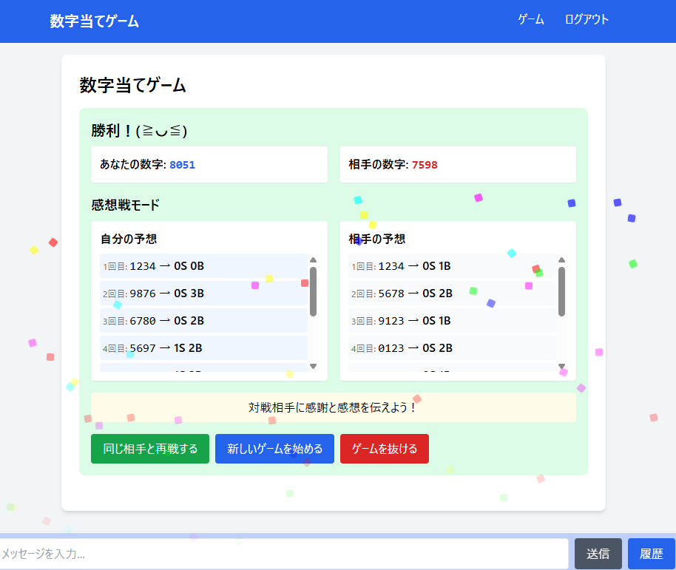Select opponent guess row 1234 → 0S 1B

coord(452,266)
